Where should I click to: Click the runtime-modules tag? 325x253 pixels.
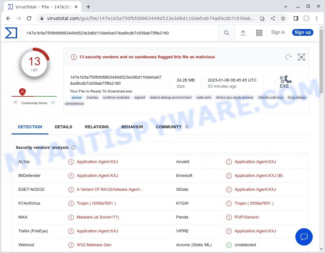[116, 97]
